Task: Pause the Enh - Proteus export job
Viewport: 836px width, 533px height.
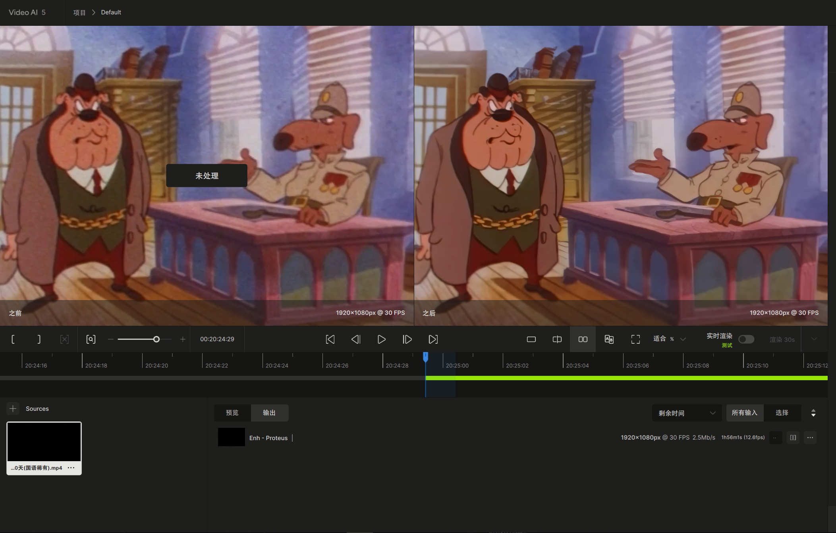Action: click(793, 437)
